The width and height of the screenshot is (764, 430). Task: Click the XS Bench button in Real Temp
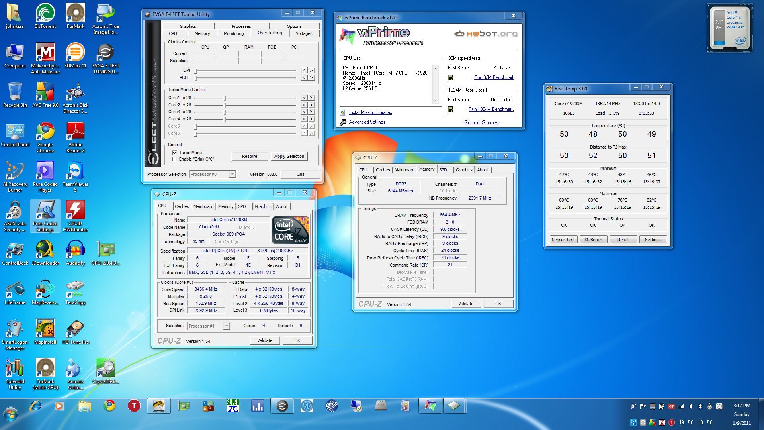click(593, 240)
